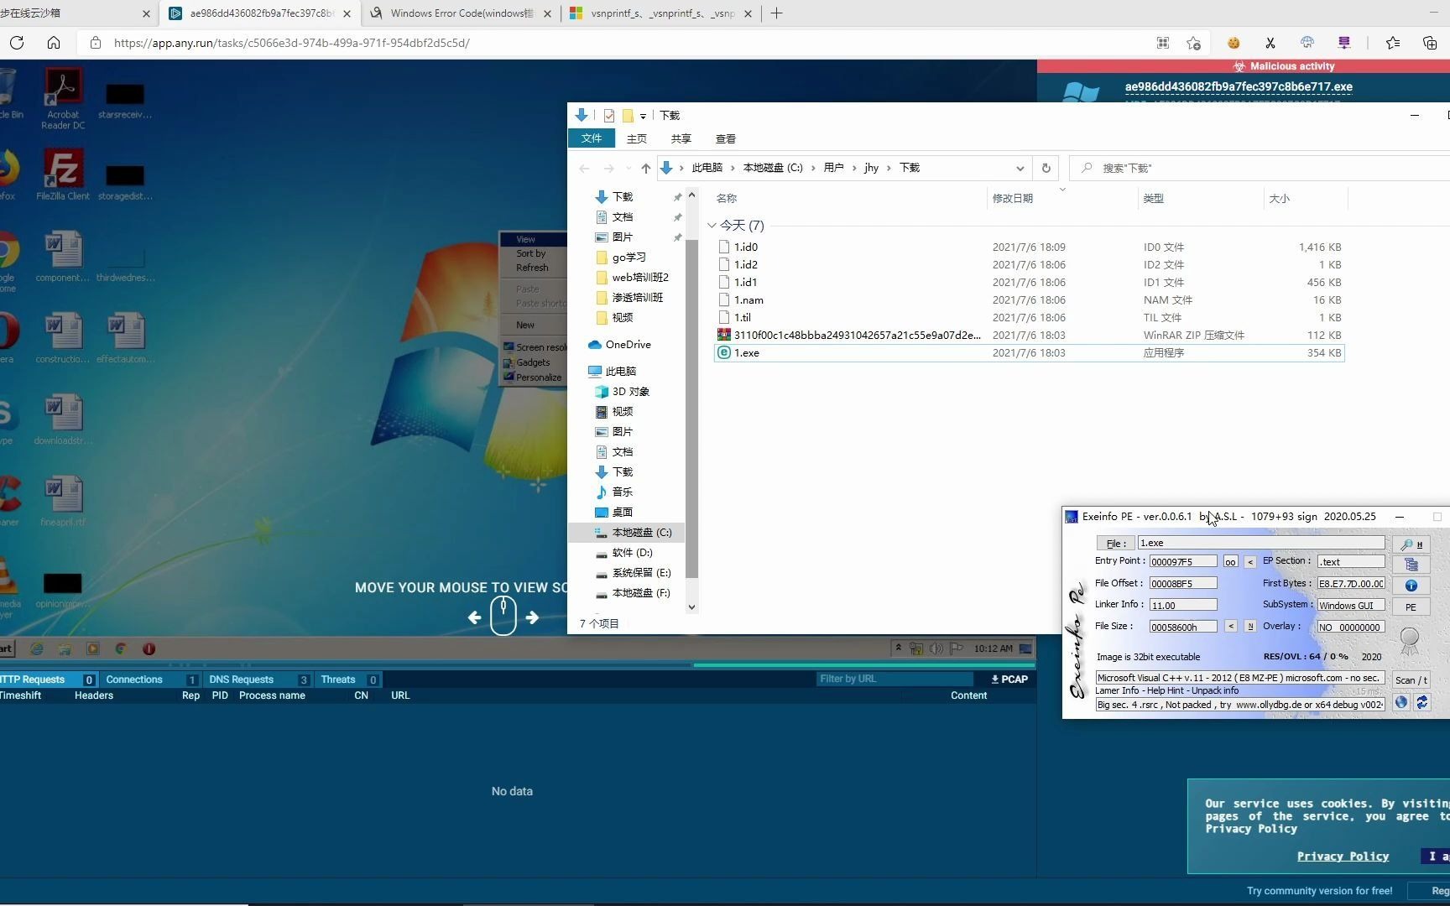This screenshot has width=1450, height=906.
Task: Download PCAP via the PCAP button
Action: (1009, 679)
